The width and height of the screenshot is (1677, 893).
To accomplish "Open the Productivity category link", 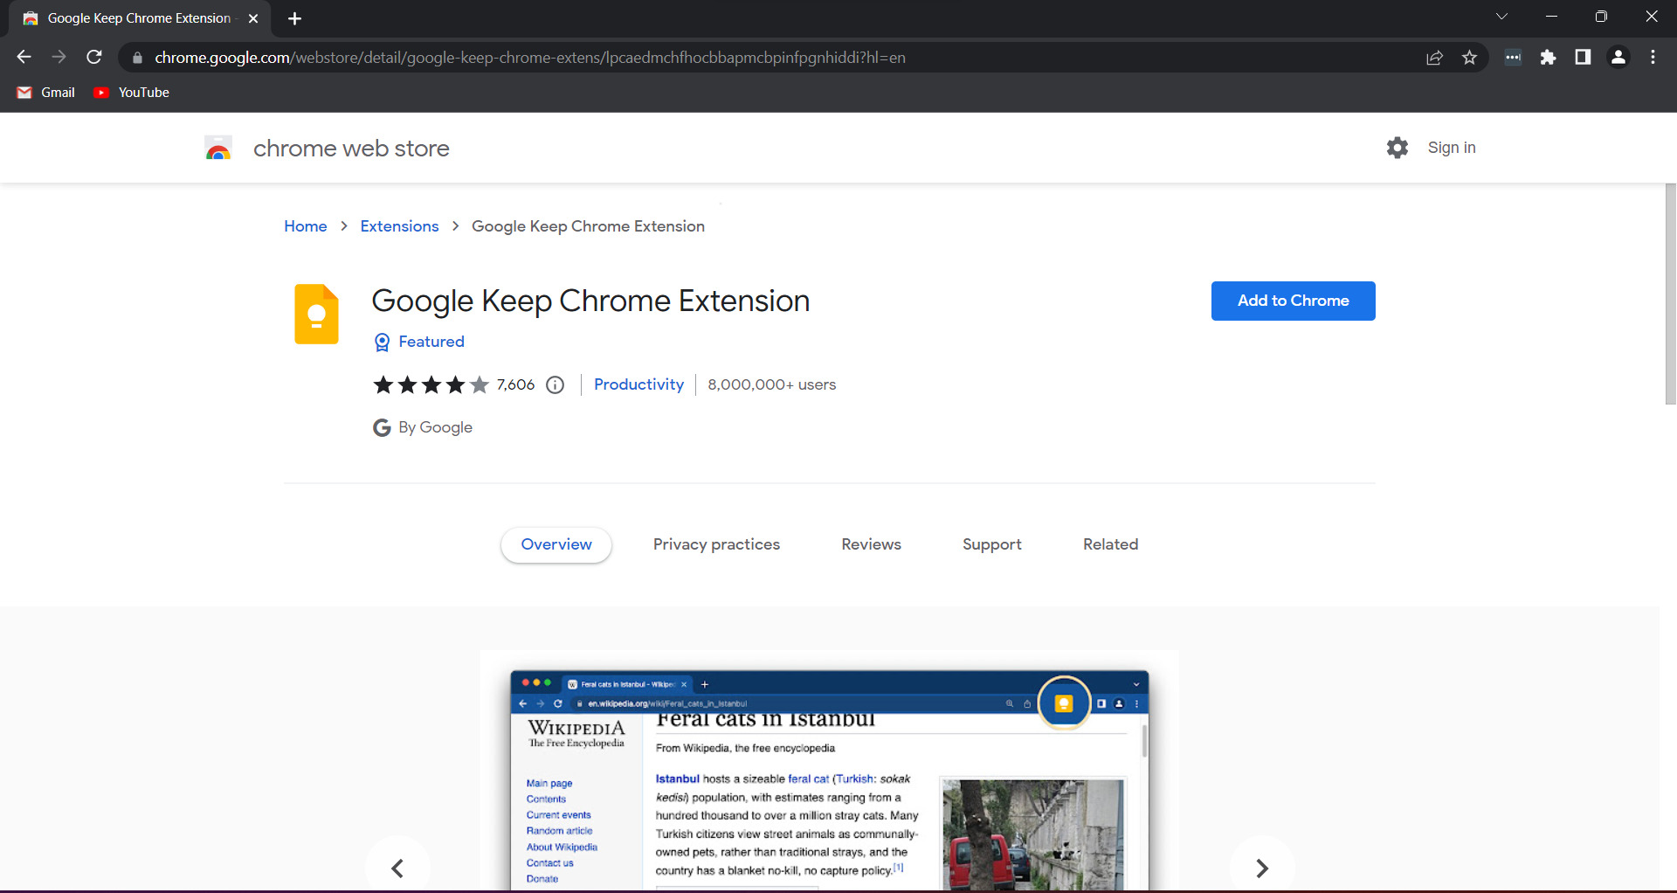I will pyautogui.click(x=638, y=384).
